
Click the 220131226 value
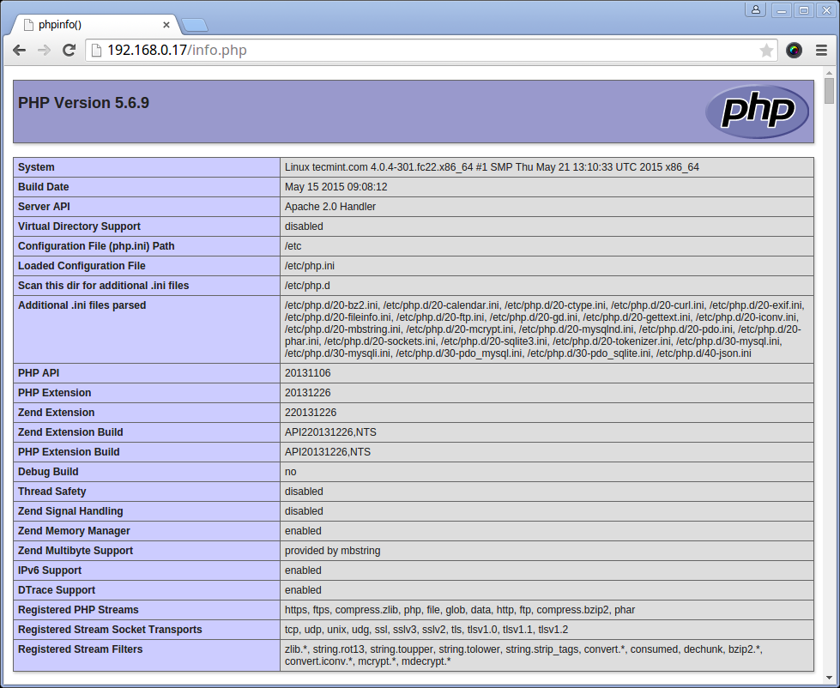coord(311,413)
